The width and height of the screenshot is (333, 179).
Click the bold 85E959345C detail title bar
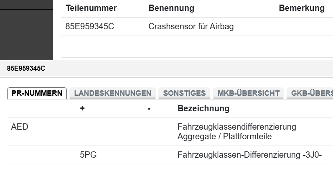[26, 69]
